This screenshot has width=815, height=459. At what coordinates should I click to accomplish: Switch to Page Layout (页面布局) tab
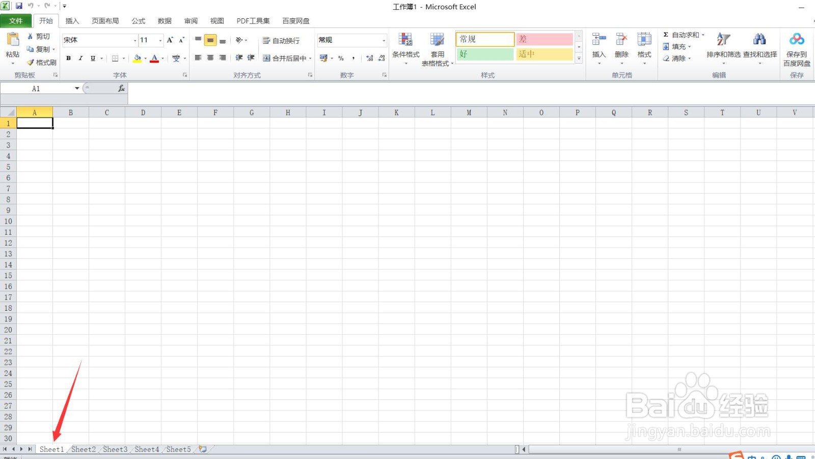105,21
